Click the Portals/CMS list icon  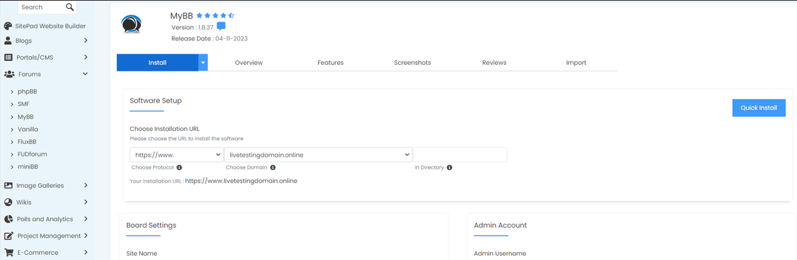[x=8, y=58]
